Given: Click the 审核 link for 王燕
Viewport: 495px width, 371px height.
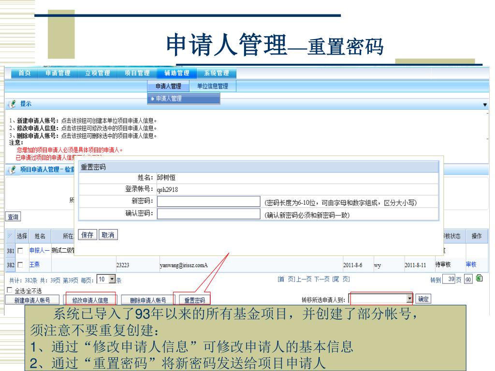Looking at the screenshot, I should click(x=471, y=264).
